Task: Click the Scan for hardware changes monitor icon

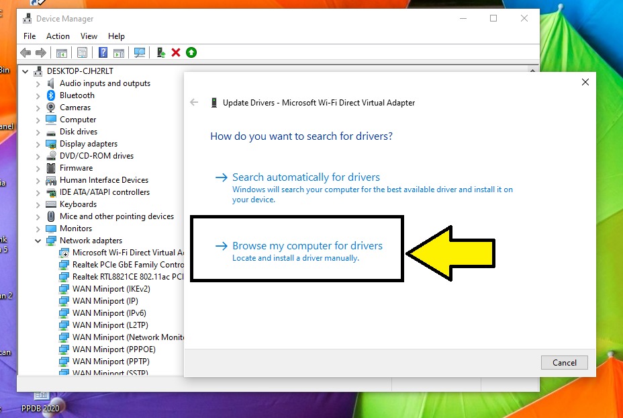Action: pyautogui.click(x=140, y=52)
